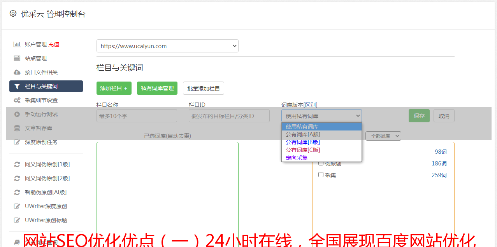This screenshot has height=247, width=497.
Task: Open the 词库版本 dropdown showing 使用私有词库
Action: 321,116
